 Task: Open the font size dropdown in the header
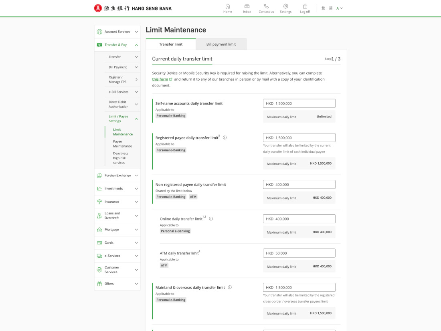click(x=340, y=8)
